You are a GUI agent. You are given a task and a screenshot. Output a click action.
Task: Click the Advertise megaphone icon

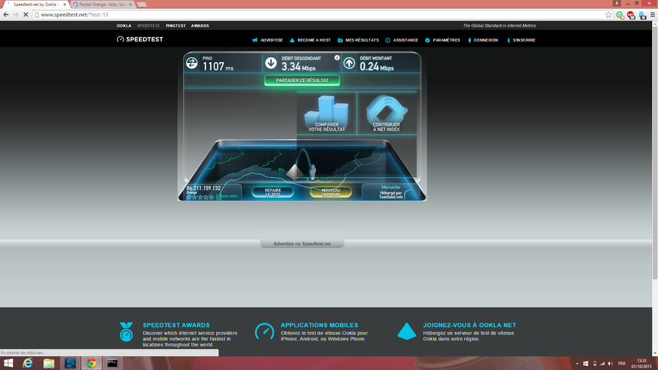pyautogui.click(x=255, y=40)
